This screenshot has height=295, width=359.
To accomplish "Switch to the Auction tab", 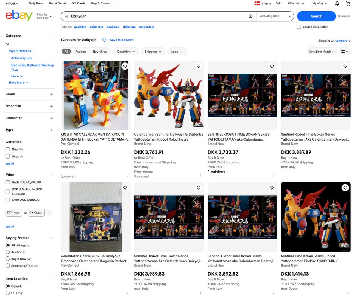I will coord(81,52).
